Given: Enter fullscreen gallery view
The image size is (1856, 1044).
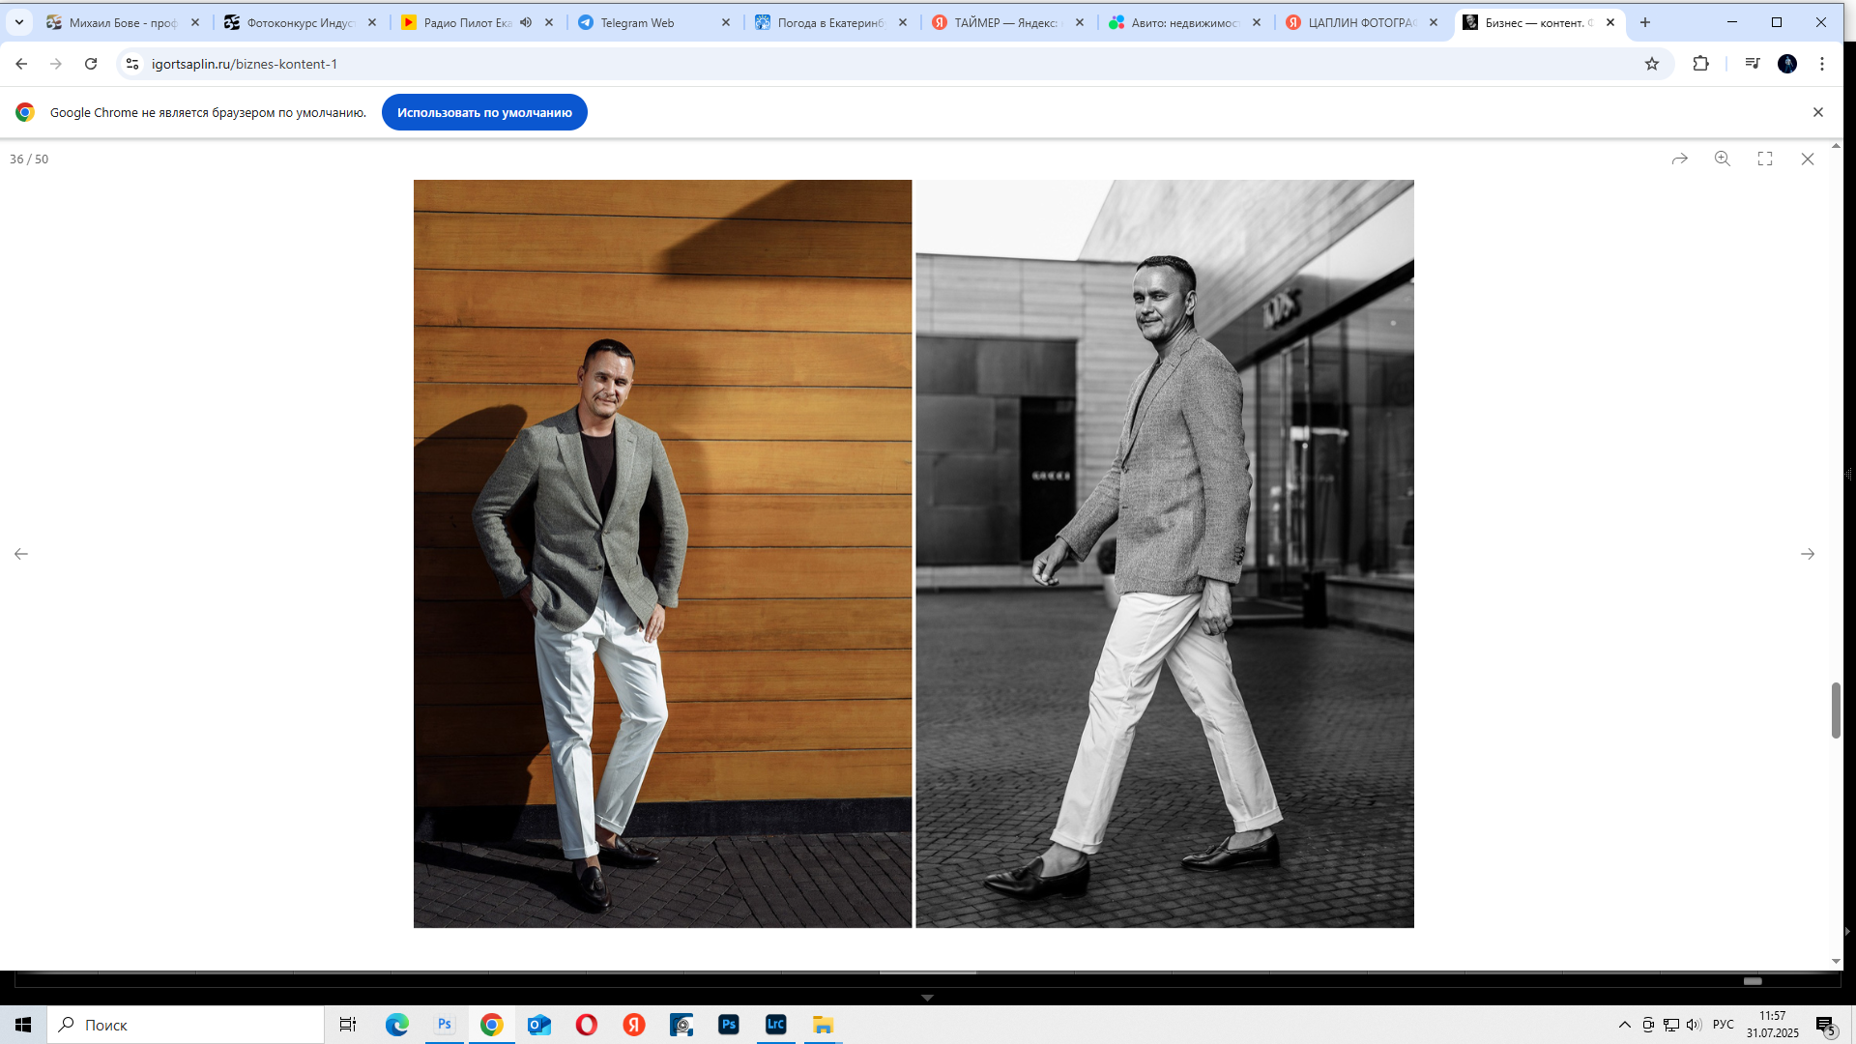Looking at the screenshot, I should 1765,159.
